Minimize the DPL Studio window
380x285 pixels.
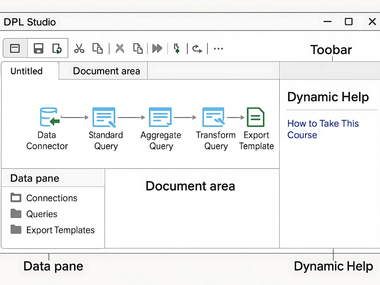coord(328,22)
